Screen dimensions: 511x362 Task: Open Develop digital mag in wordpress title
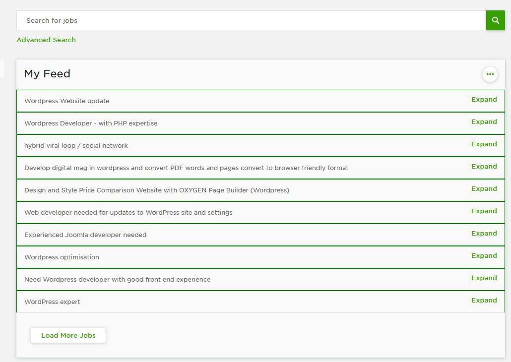point(187,168)
